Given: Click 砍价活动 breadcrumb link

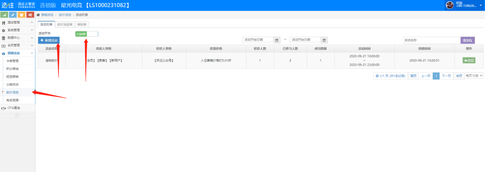Looking at the screenshot, I should (x=65, y=15).
